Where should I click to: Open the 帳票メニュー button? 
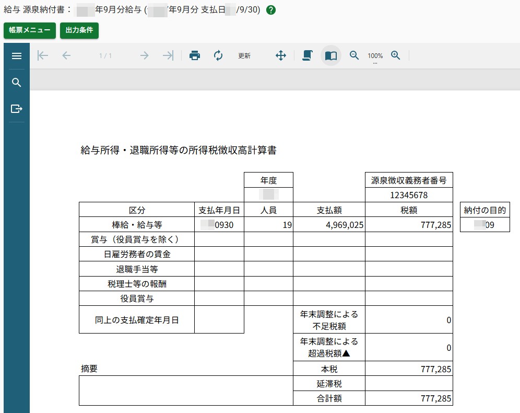[30, 30]
